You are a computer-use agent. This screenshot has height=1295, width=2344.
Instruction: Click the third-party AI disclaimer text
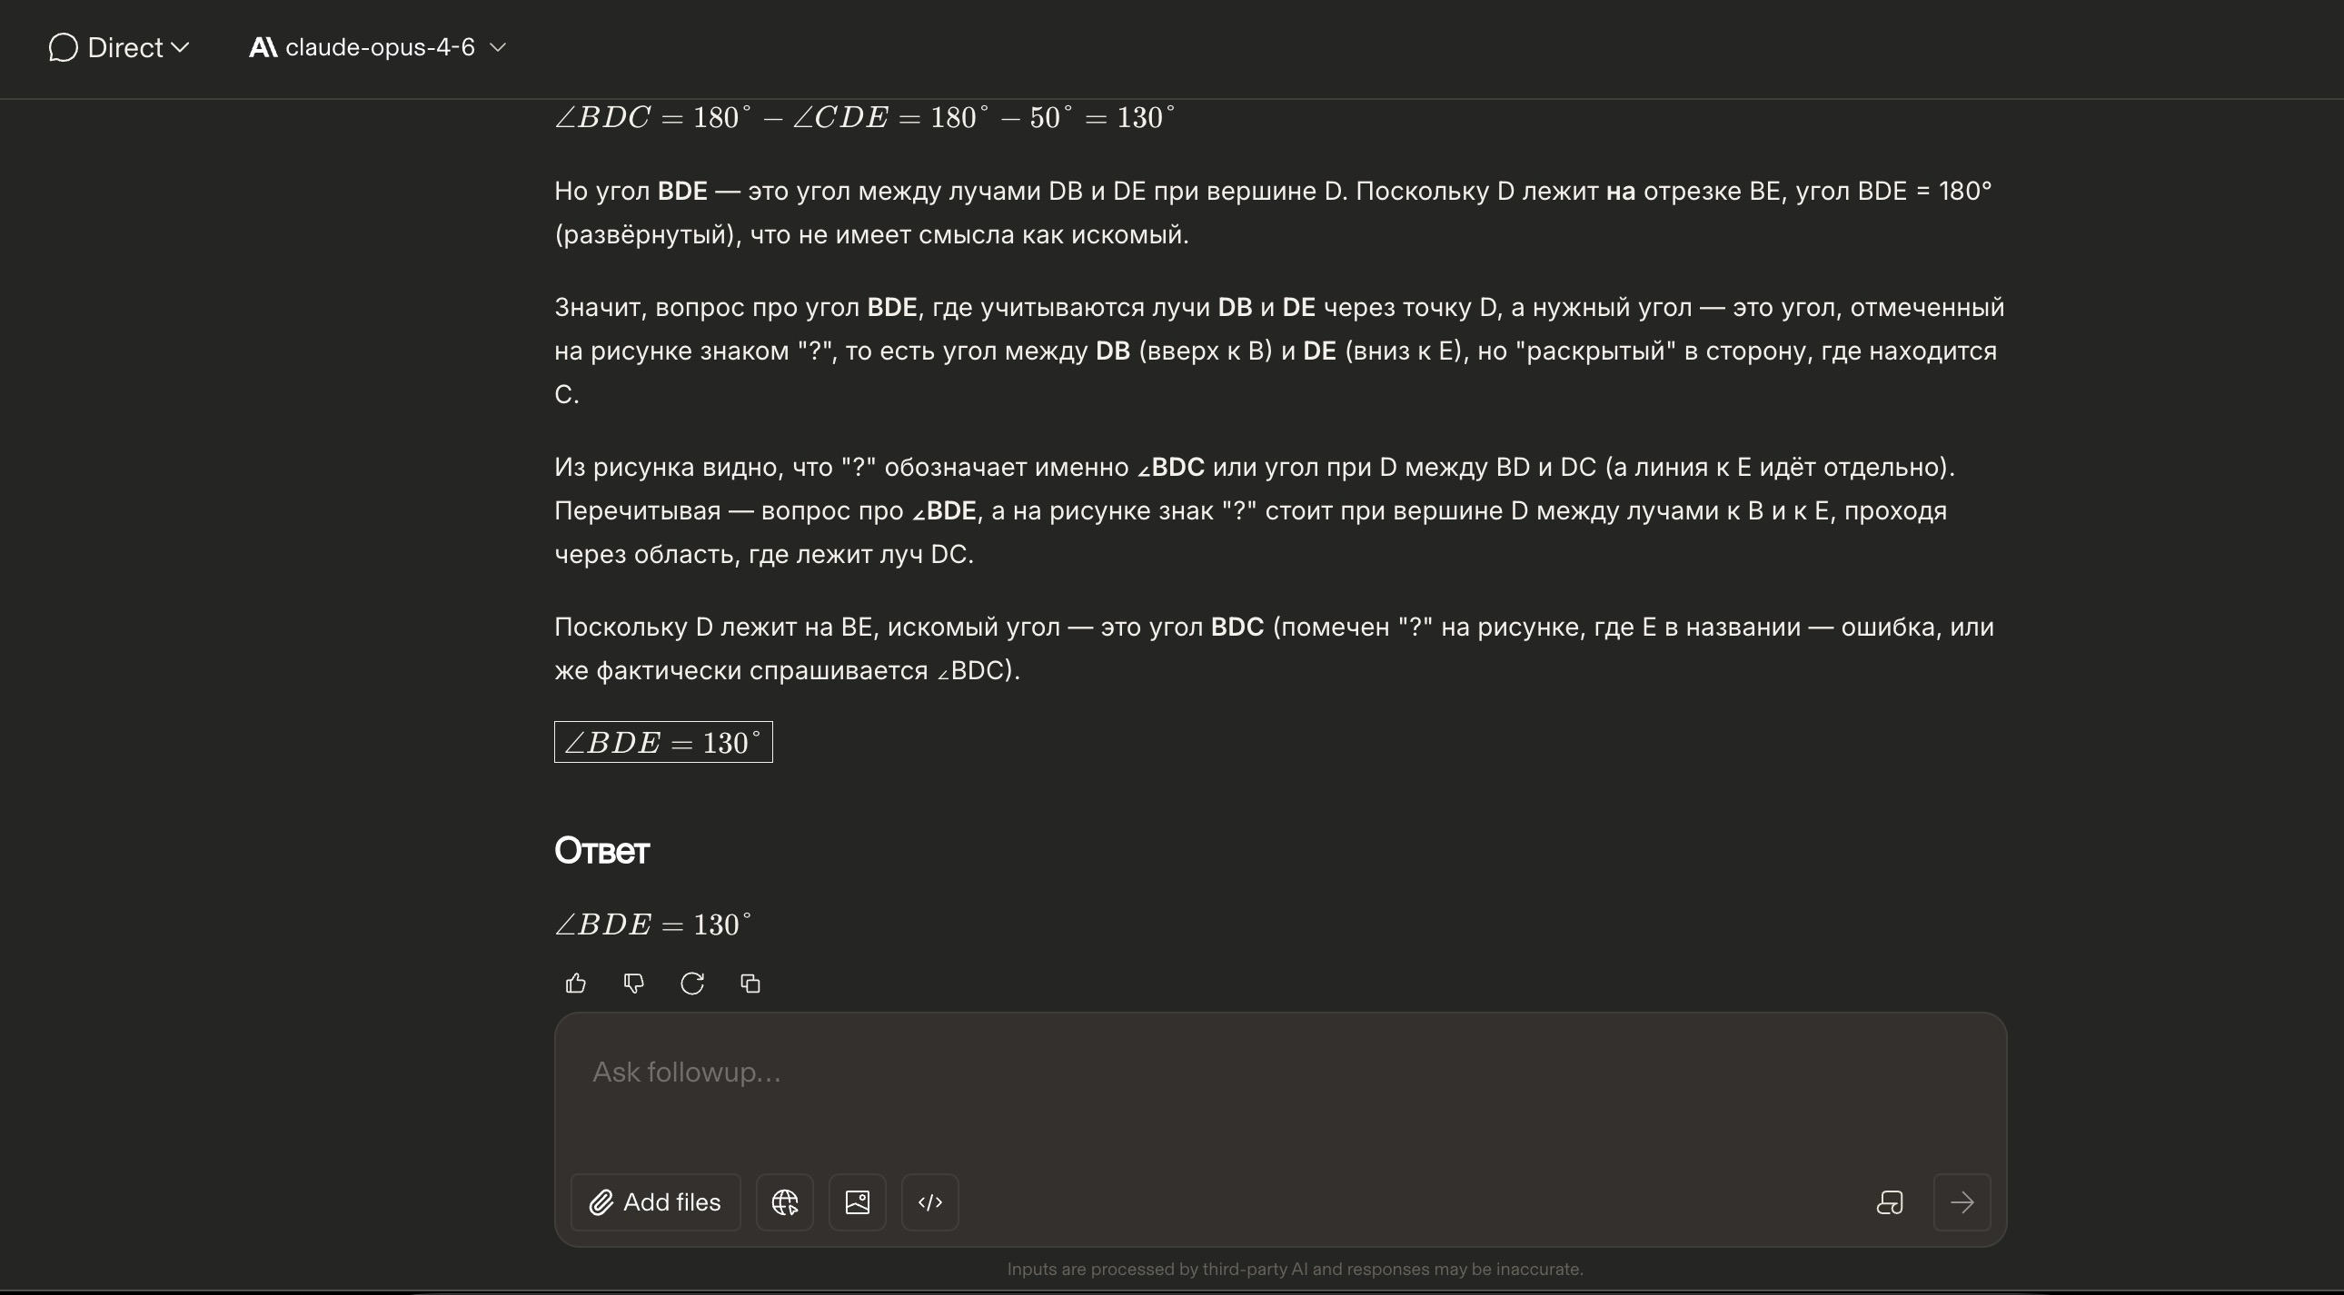(1294, 1269)
